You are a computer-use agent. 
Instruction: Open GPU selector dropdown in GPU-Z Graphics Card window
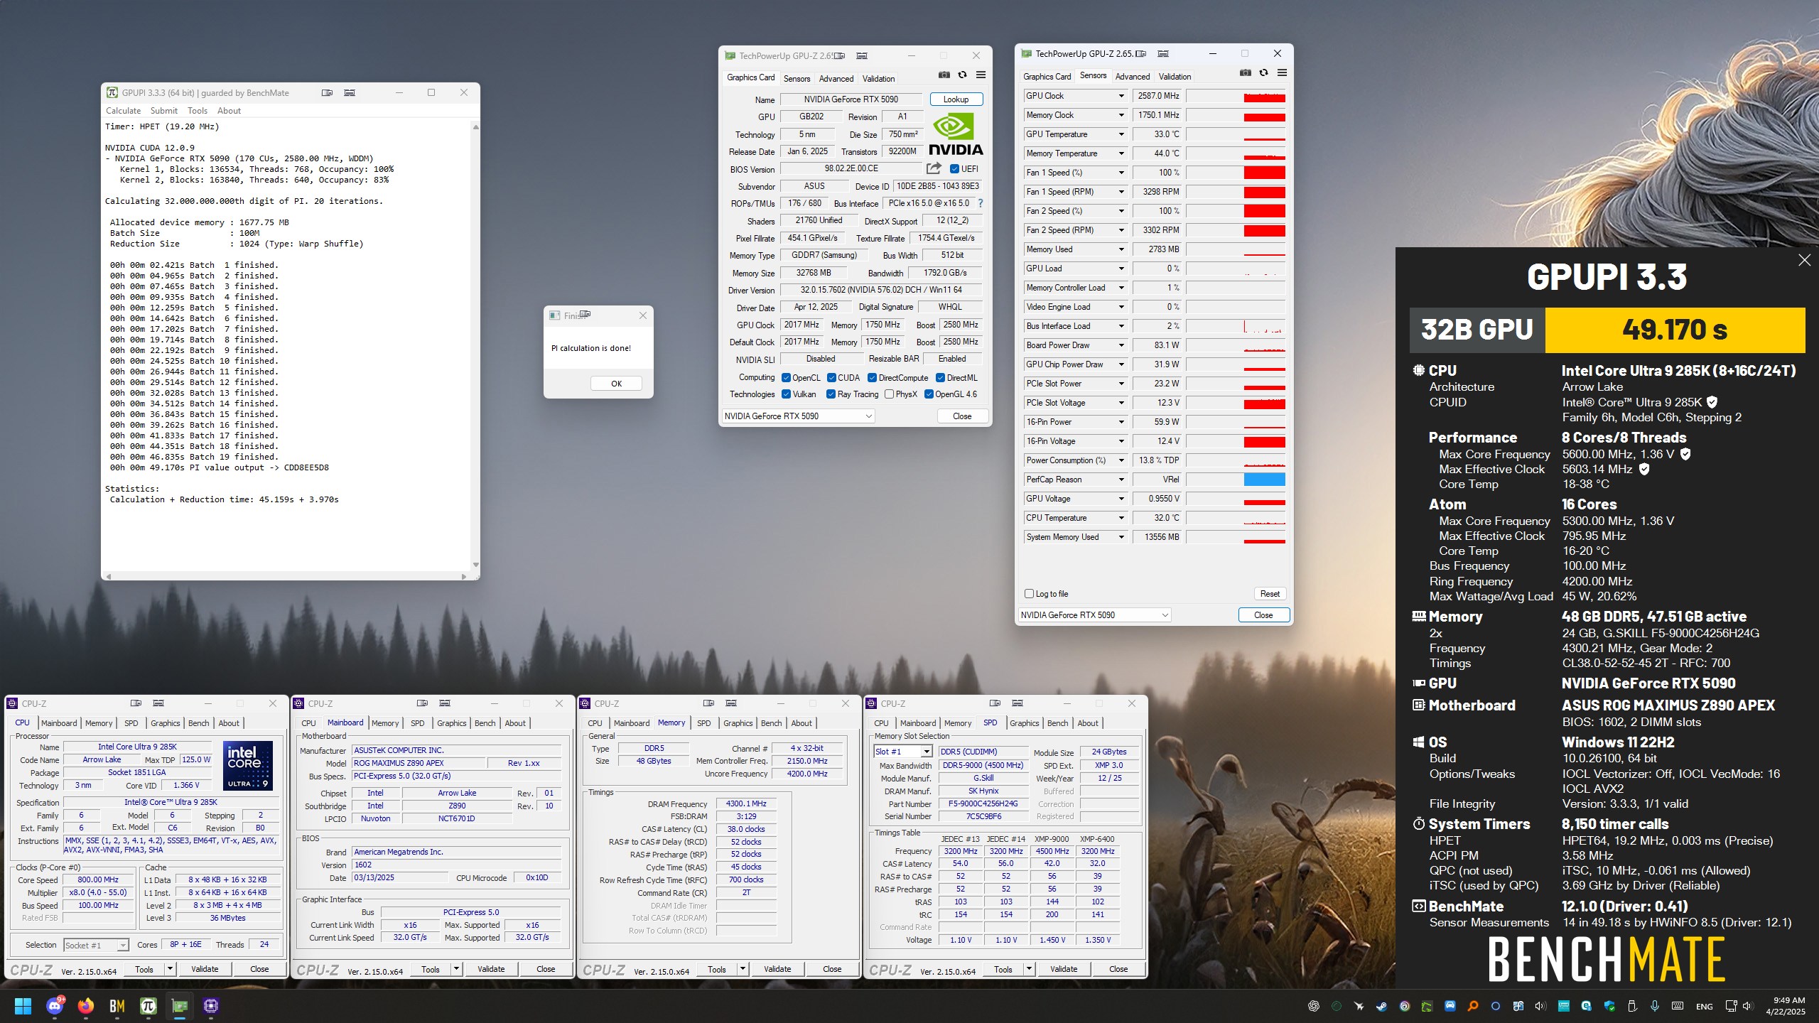click(x=798, y=416)
